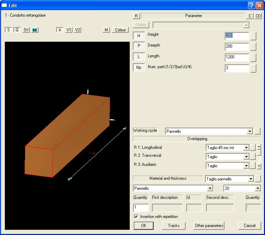Open the Other parameters button
The height and width of the screenshot is (235, 265).
coord(209,226)
